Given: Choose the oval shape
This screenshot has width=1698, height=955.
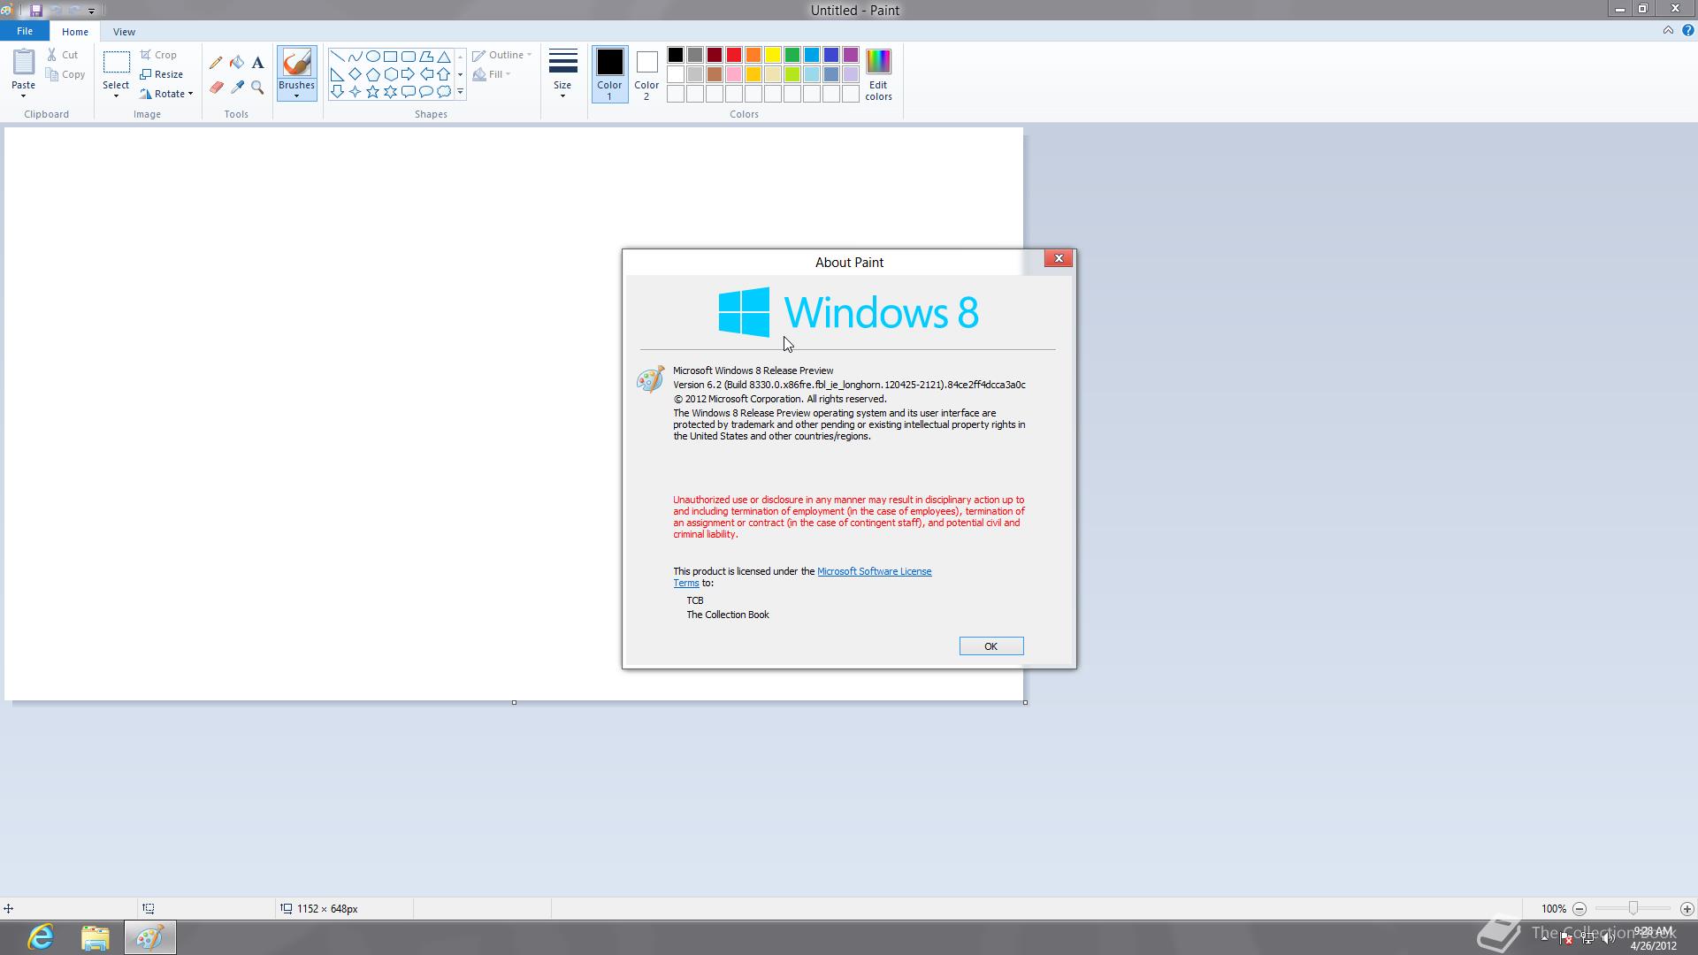Looking at the screenshot, I should 372,56.
